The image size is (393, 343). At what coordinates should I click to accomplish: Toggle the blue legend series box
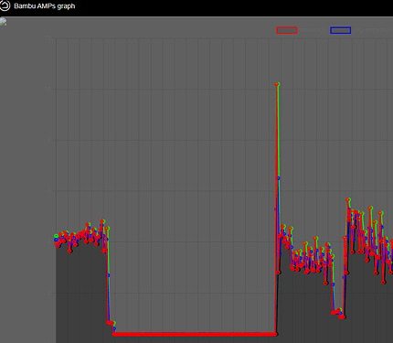pos(341,30)
